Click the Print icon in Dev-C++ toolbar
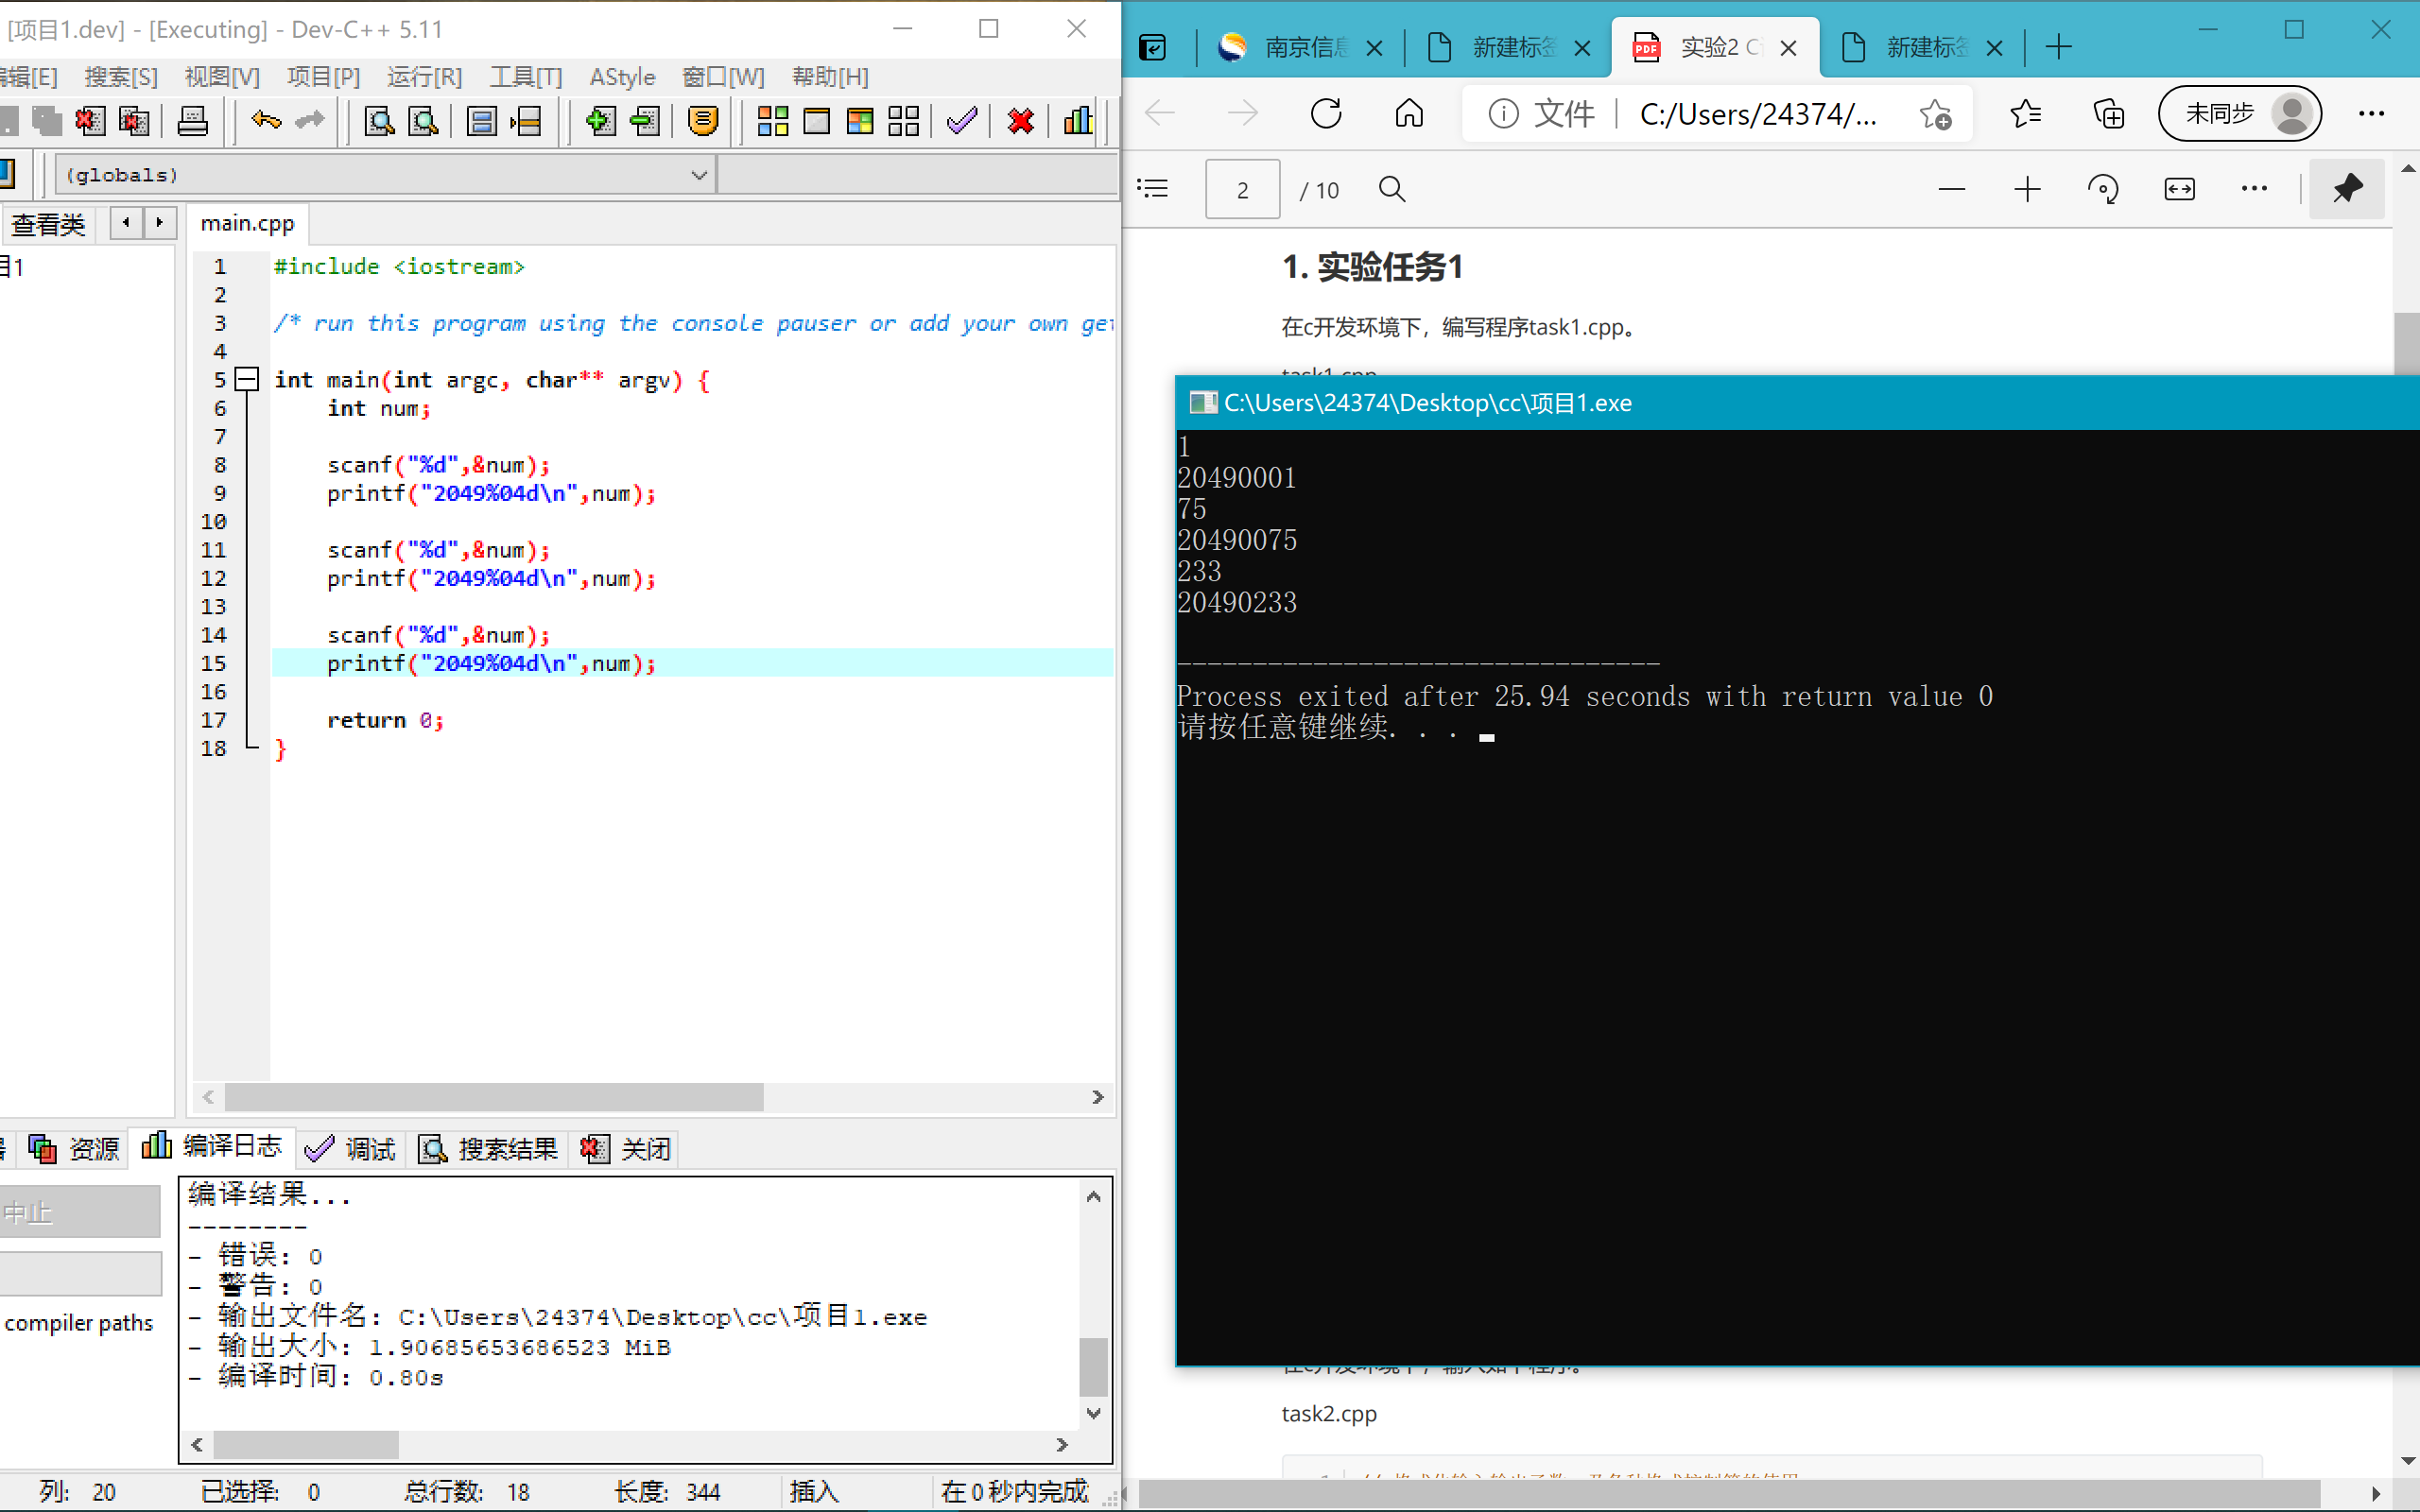 pos(192,121)
